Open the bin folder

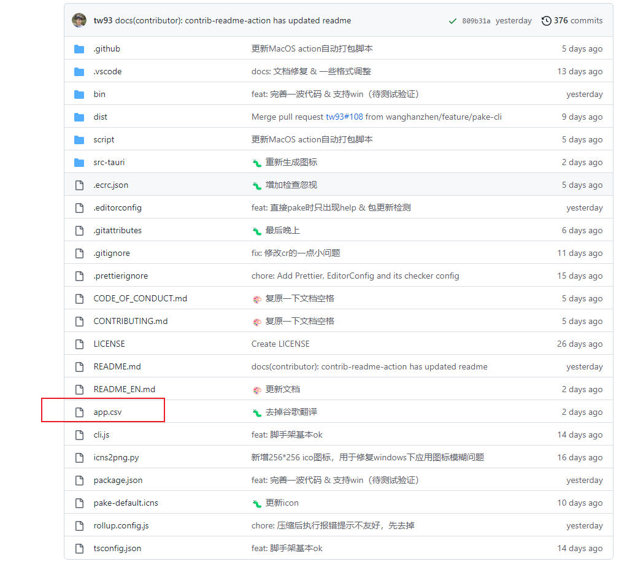tap(99, 95)
